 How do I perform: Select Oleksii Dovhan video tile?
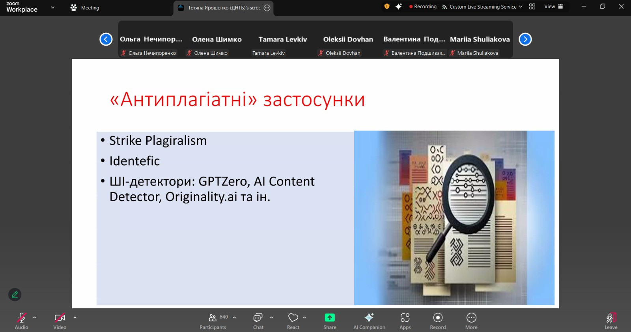coord(348,39)
